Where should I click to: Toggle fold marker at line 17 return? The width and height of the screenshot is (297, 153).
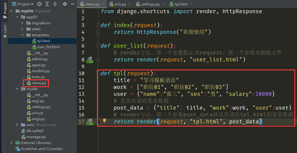point(98,122)
